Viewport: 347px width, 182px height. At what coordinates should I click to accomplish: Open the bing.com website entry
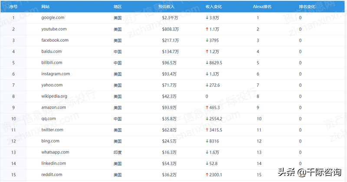50,141
